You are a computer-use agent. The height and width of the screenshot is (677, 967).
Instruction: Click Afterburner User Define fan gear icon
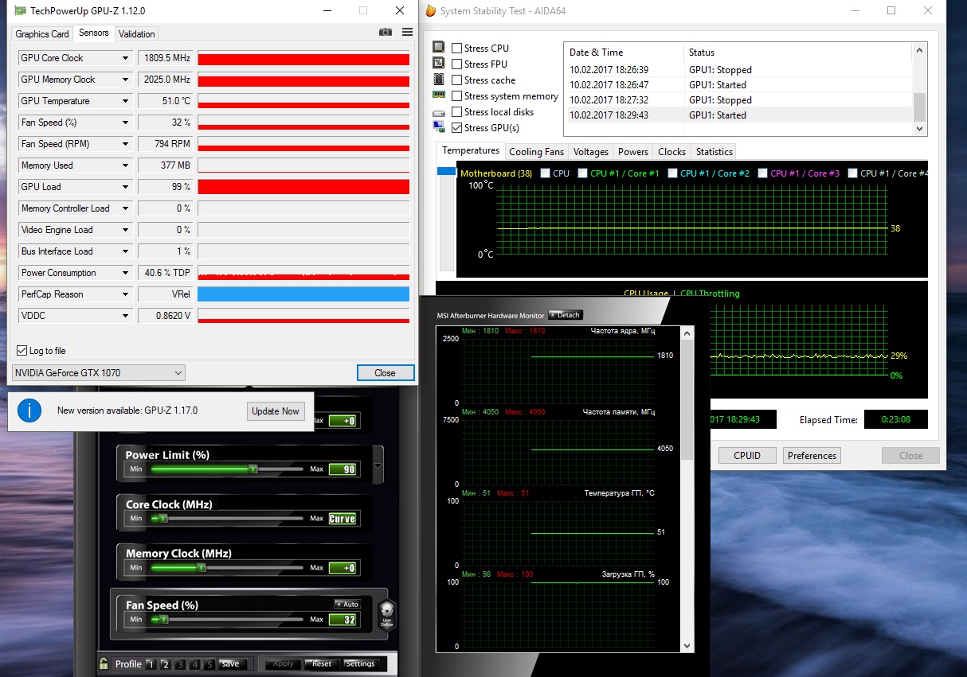[386, 614]
